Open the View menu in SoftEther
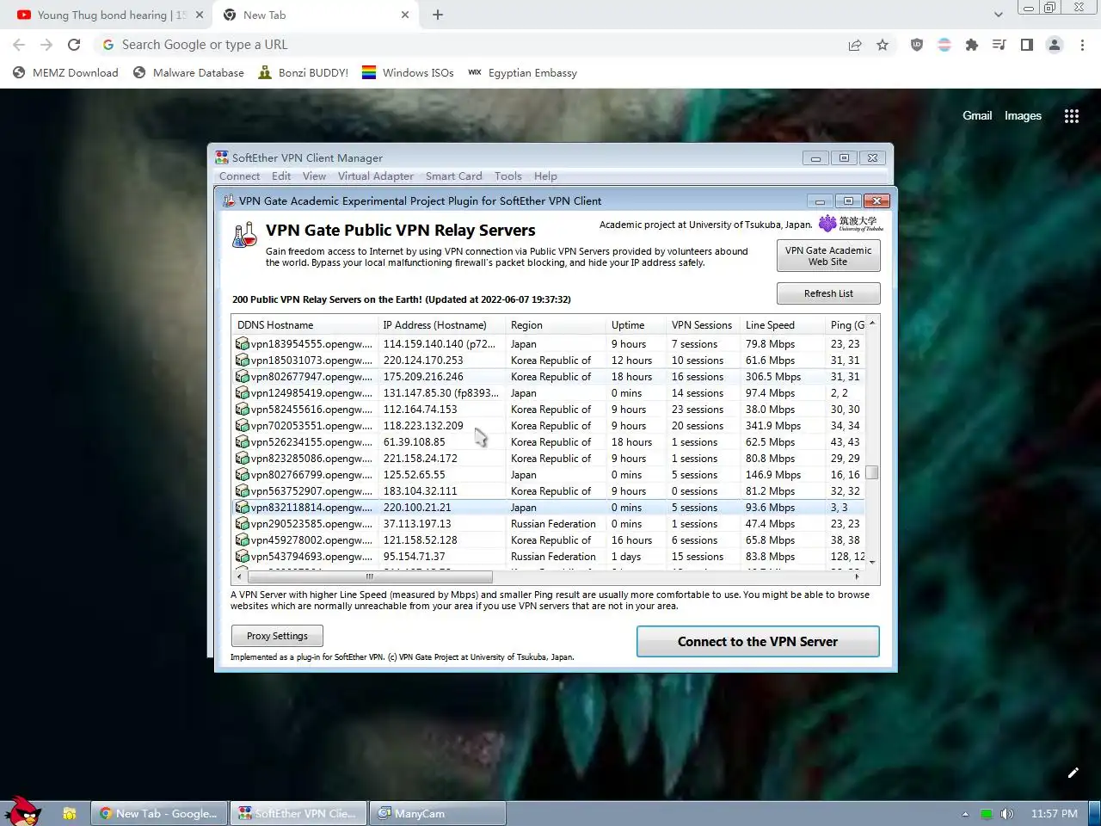The height and width of the screenshot is (826, 1101). [314, 176]
